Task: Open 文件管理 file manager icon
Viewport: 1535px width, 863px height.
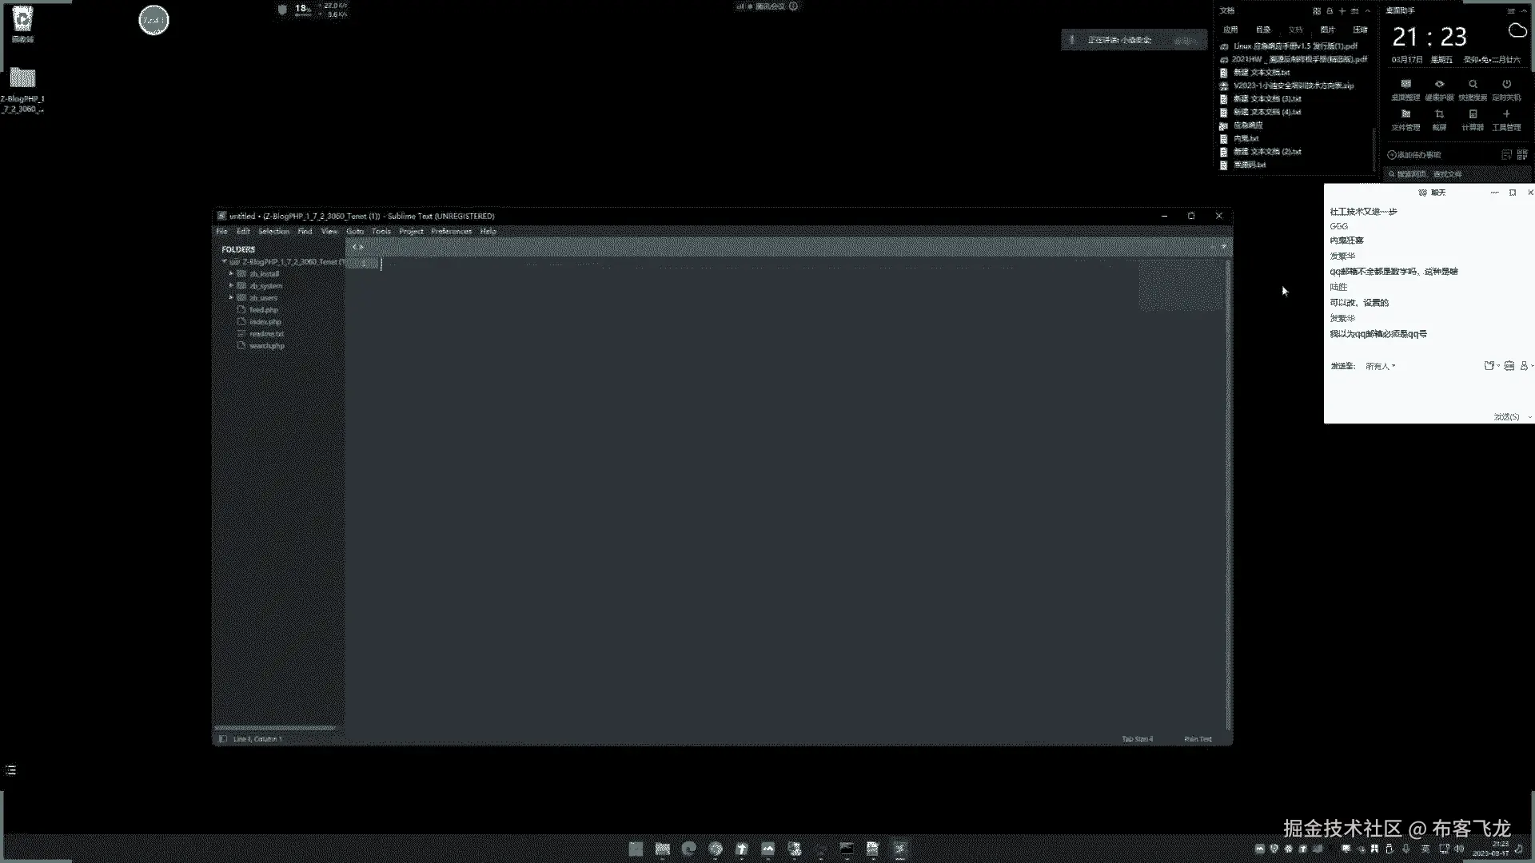Action: [1405, 115]
